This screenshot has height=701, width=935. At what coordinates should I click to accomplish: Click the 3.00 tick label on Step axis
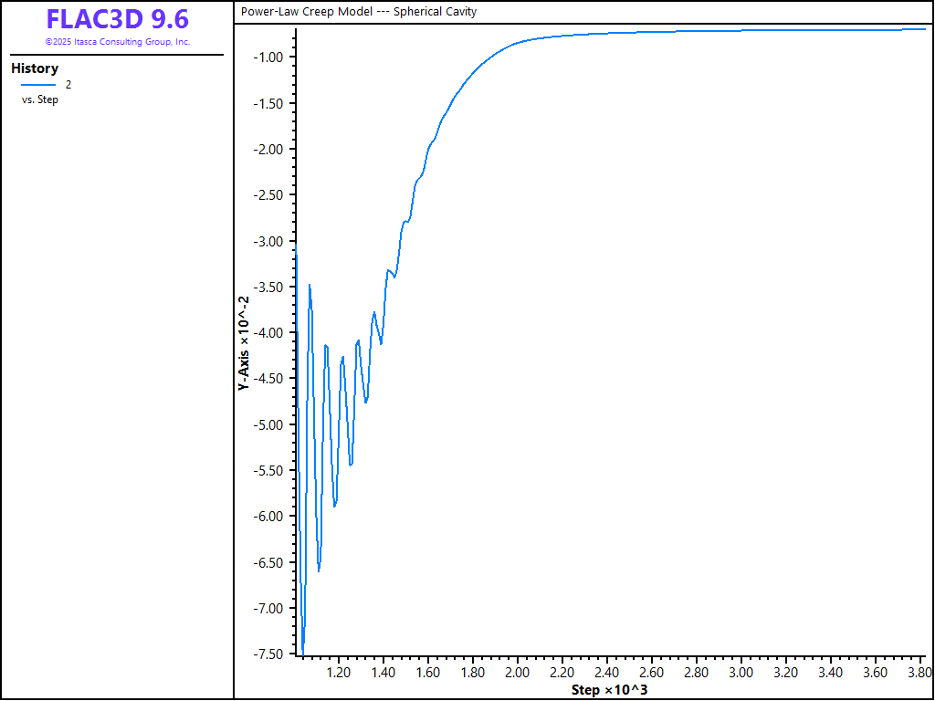[x=741, y=673]
